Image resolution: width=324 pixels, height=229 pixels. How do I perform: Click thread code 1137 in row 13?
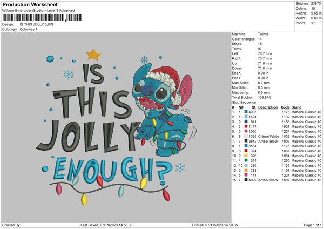click(x=286, y=170)
